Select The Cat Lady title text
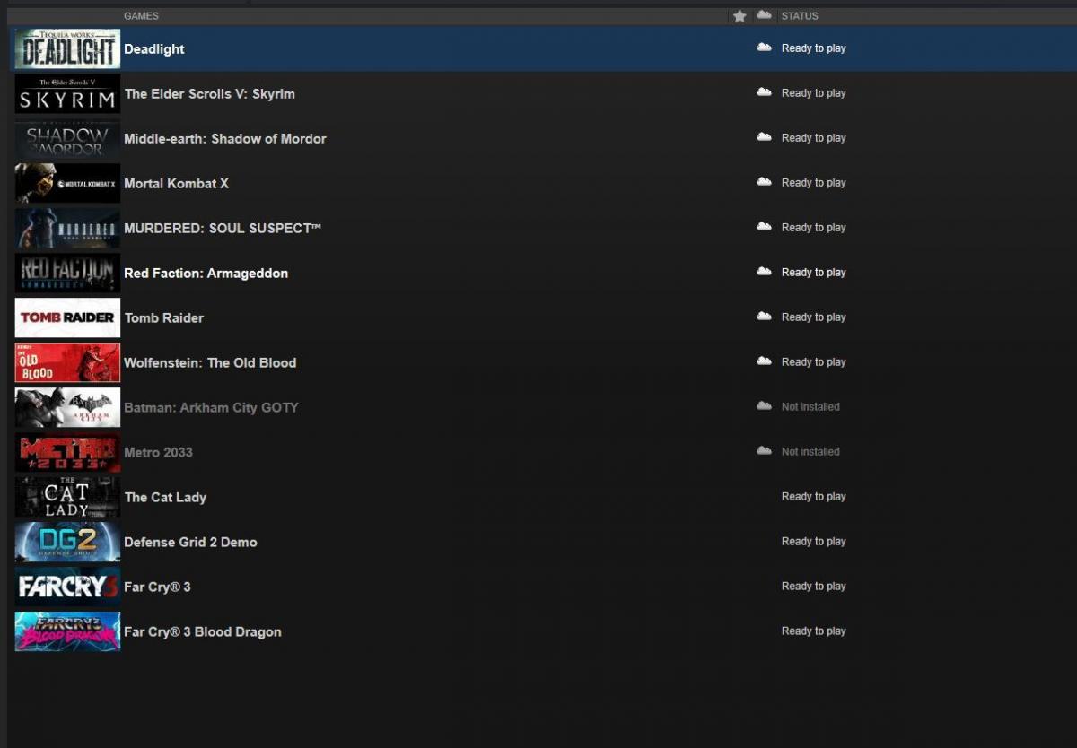 [165, 498]
